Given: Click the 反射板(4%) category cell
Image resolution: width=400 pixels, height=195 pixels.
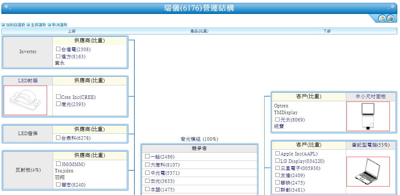Looking at the screenshot, I should [x=28, y=170].
